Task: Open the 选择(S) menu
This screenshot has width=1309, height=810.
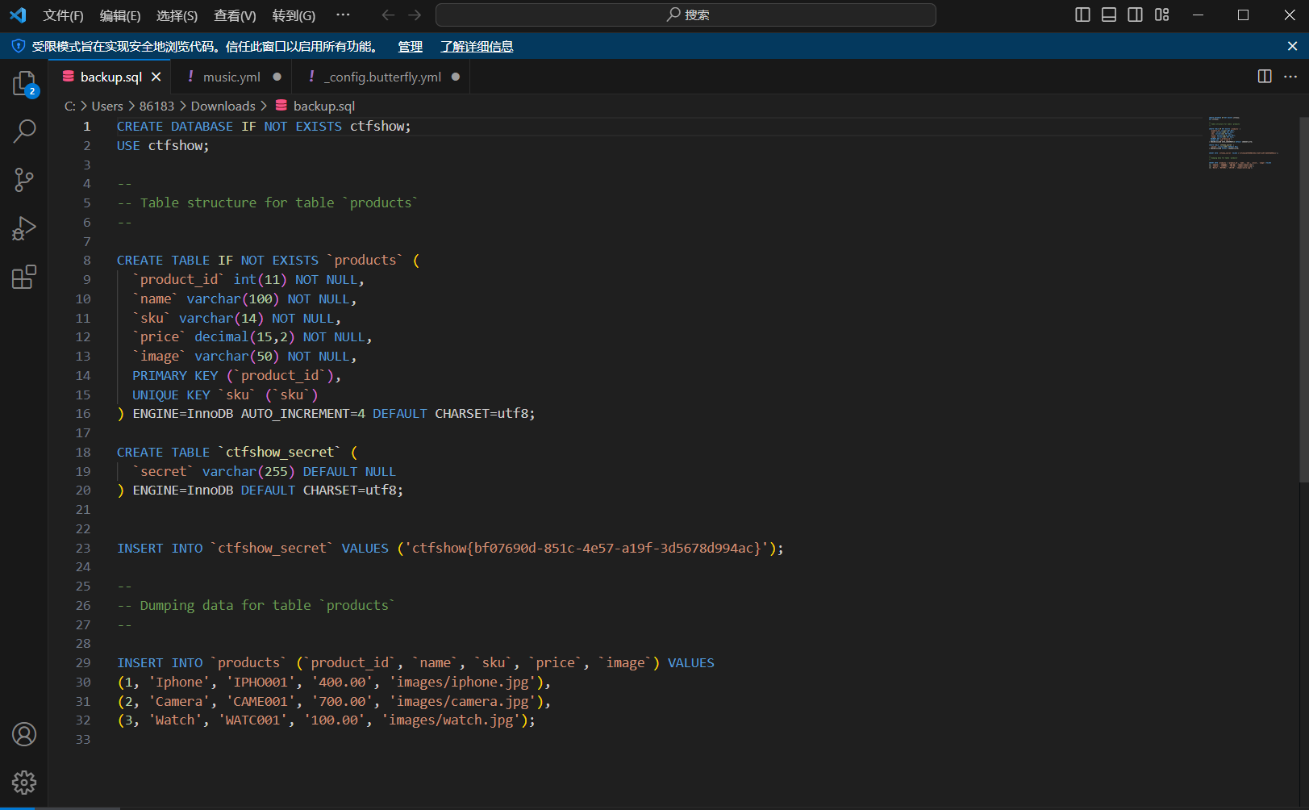Action: coord(177,15)
